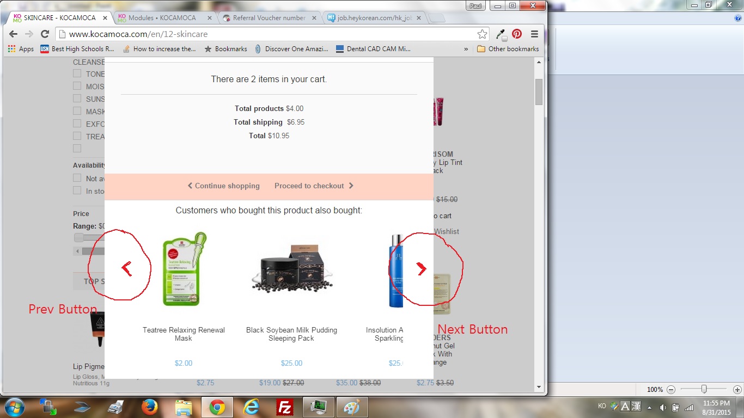
Task: Close the Modules • KOCAMOCA tab
Action: pos(209,18)
